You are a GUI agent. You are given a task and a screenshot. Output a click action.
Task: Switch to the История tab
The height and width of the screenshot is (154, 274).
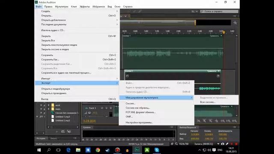click(x=41, y=138)
